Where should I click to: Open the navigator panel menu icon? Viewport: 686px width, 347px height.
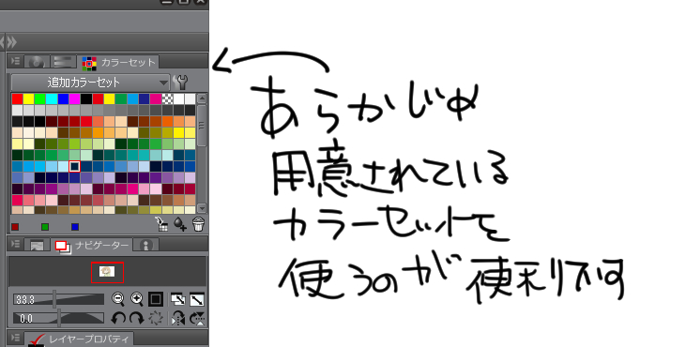click(x=15, y=244)
